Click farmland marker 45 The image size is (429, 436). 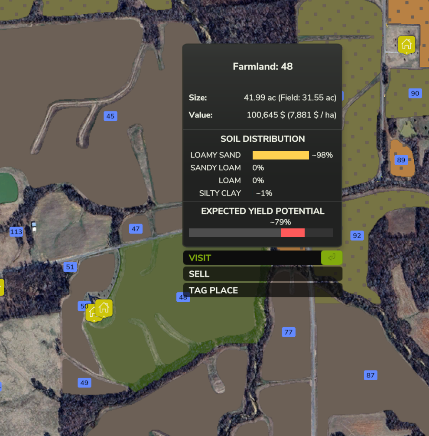pos(110,116)
